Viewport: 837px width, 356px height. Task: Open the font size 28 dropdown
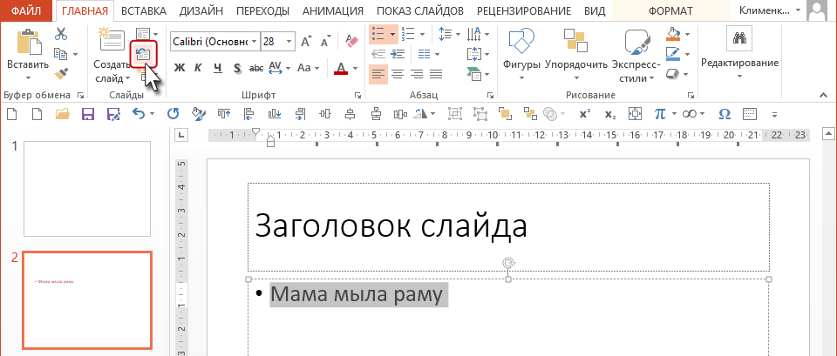pyautogui.click(x=289, y=41)
